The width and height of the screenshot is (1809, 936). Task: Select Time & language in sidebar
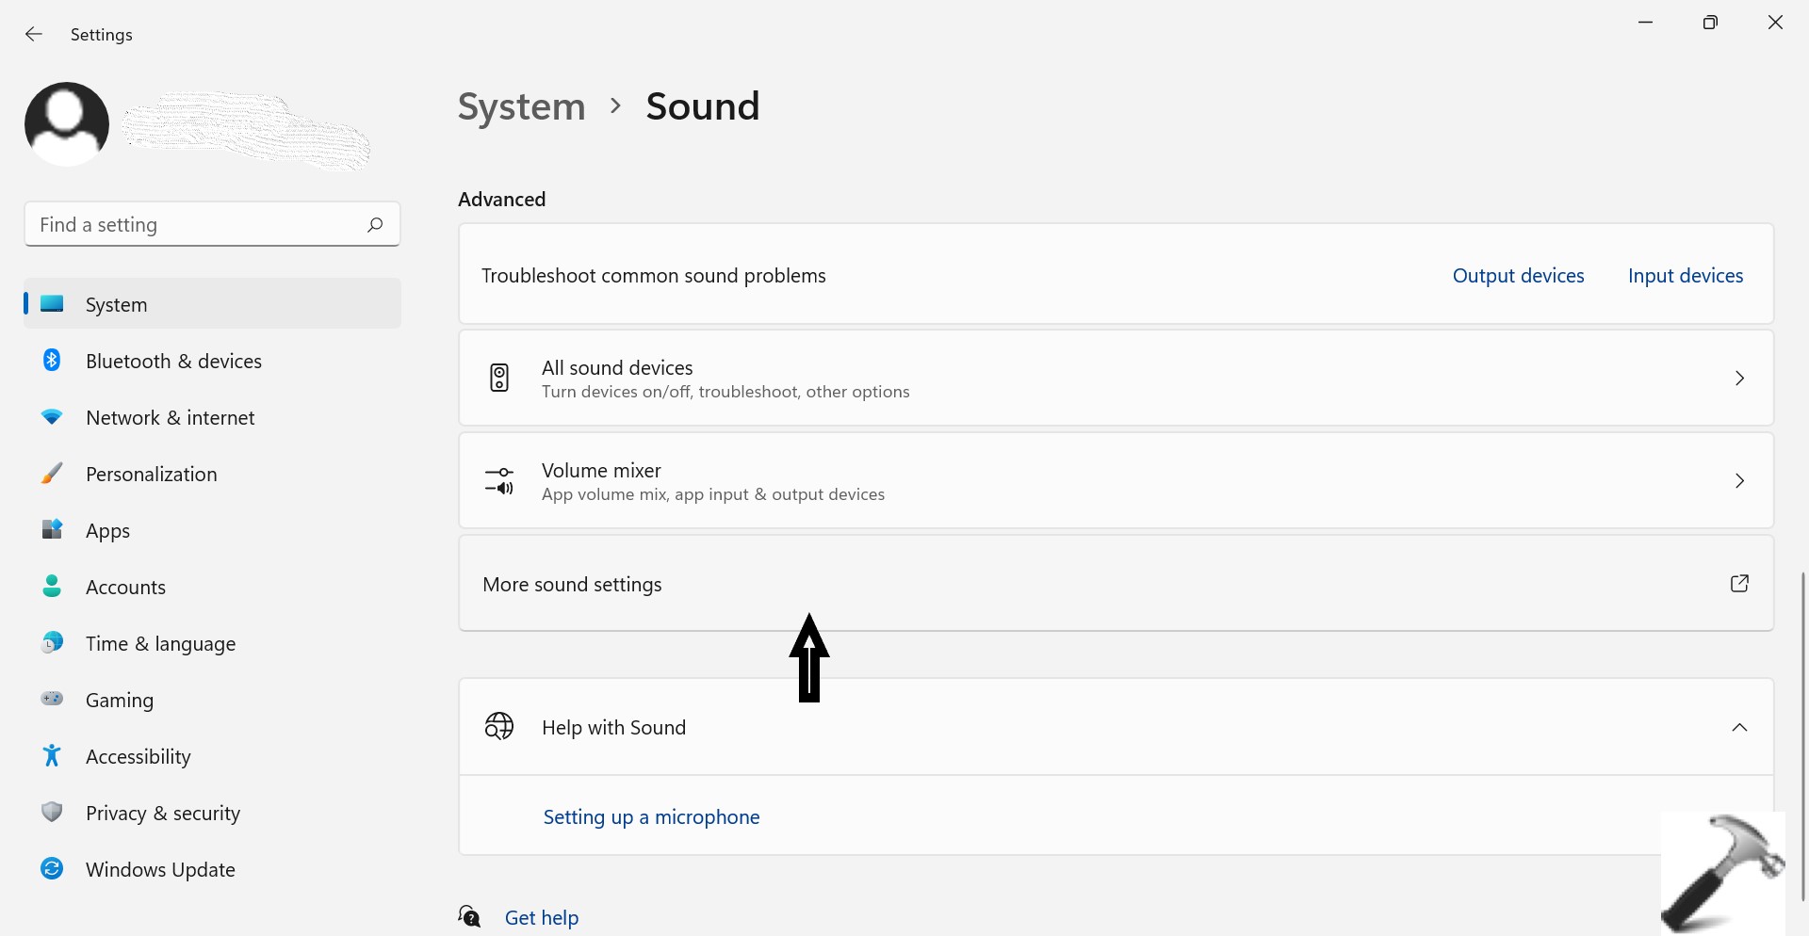(160, 644)
